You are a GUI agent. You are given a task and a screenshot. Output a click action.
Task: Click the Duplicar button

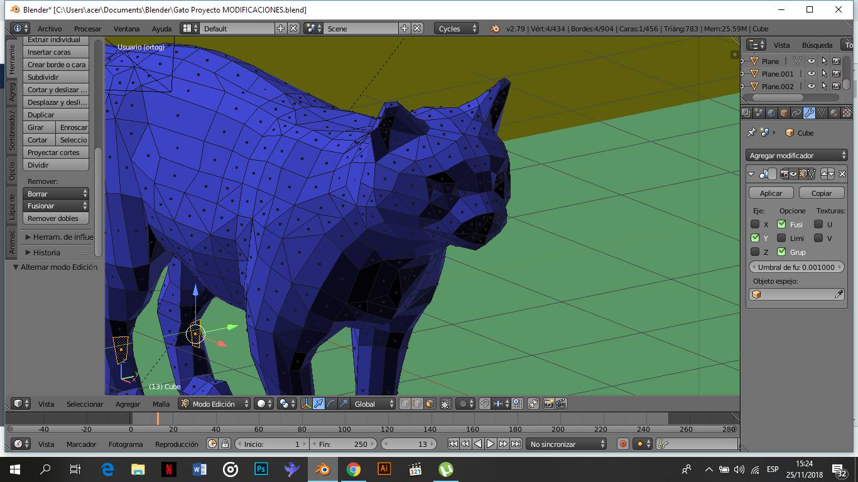coord(56,115)
